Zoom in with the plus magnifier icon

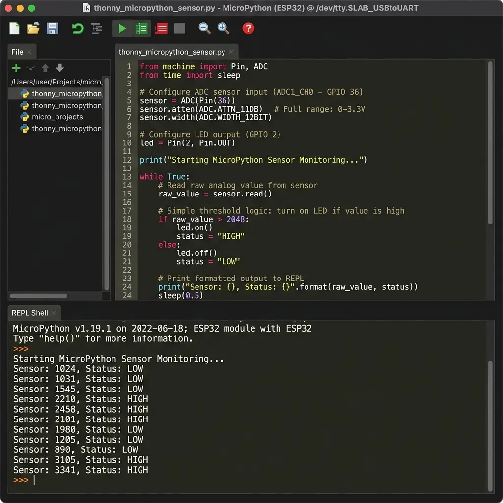[x=224, y=28]
